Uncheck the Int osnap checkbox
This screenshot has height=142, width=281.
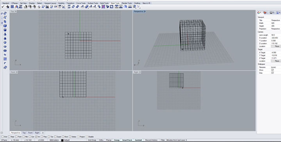pyautogui.click(x=36, y=137)
